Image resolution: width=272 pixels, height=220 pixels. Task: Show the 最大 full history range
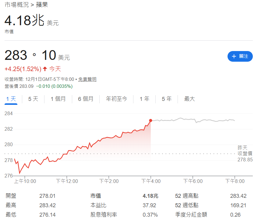(189, 99)
